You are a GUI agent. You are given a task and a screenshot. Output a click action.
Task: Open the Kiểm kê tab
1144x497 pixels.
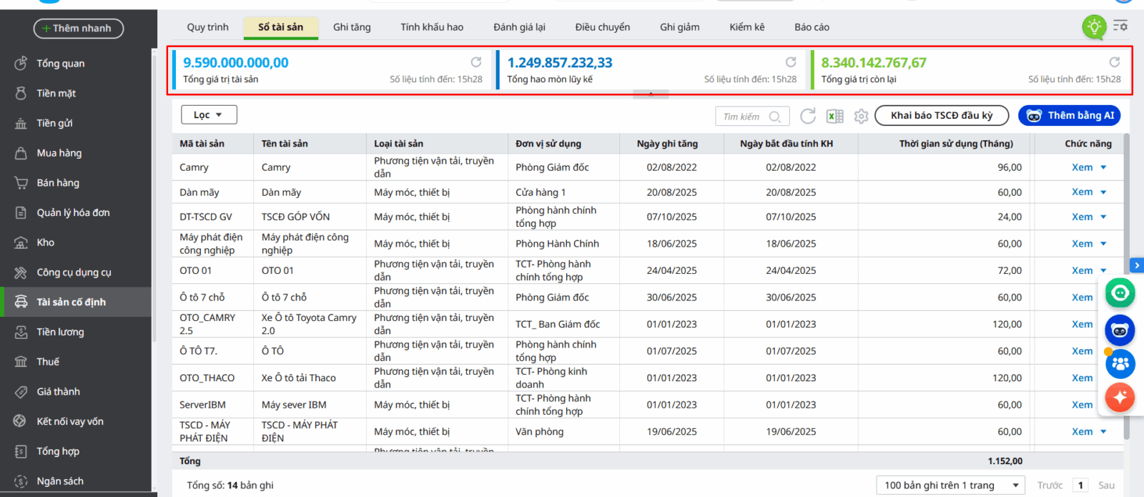click(x=746, y=27)
